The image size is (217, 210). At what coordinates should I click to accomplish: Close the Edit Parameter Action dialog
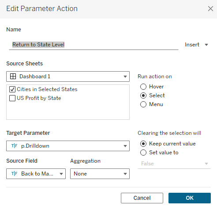[x=210, y=8]
